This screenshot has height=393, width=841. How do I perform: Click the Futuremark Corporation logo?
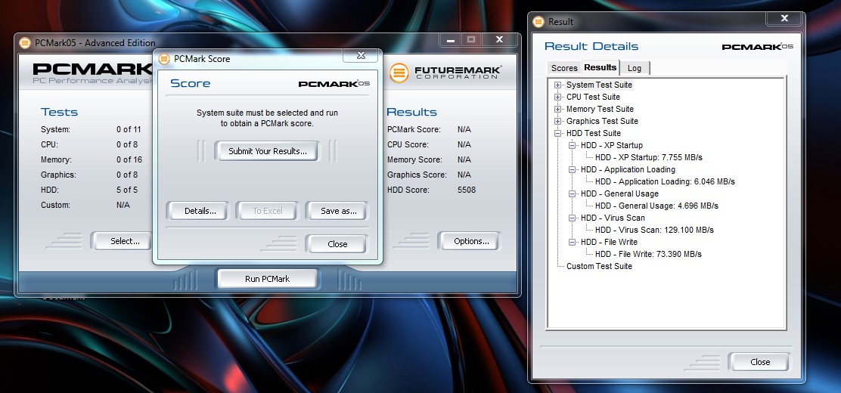[x=445, y=73]
